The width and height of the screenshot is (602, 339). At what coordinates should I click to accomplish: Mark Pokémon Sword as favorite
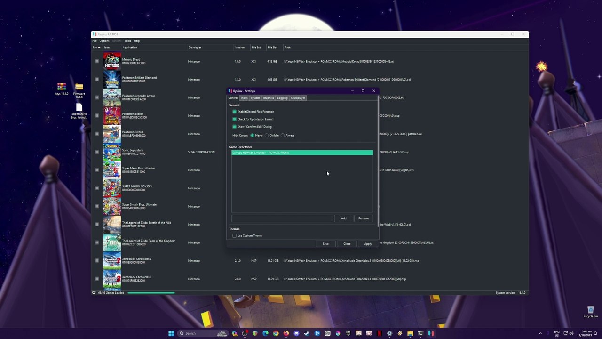[x=97, y=134]
